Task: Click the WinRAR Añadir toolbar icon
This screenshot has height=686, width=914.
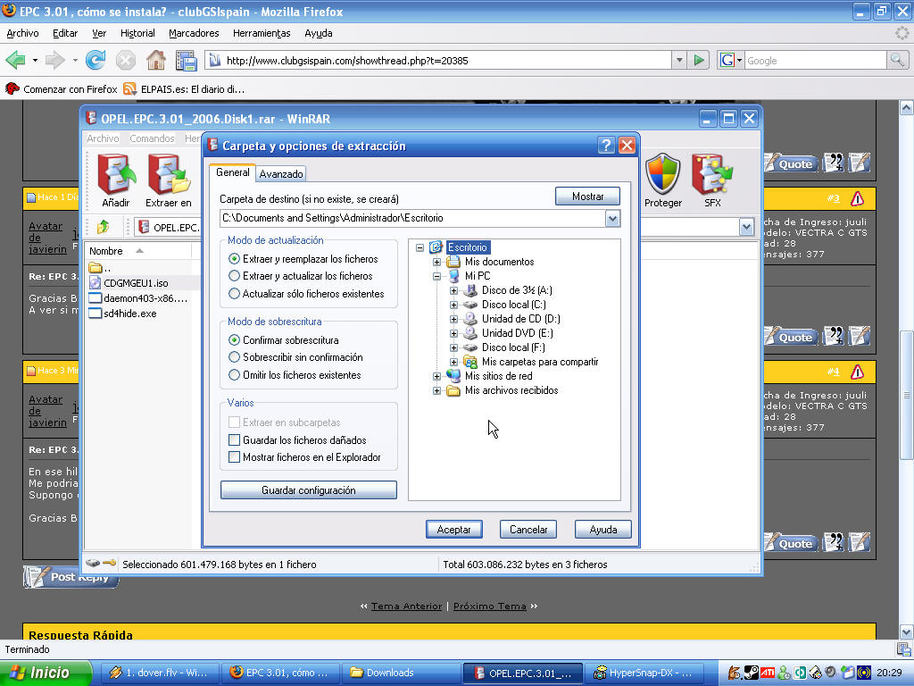Action: (116, 177)
